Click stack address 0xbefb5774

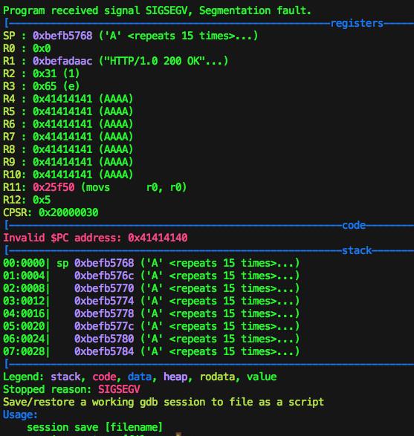[x=104, y=301]
